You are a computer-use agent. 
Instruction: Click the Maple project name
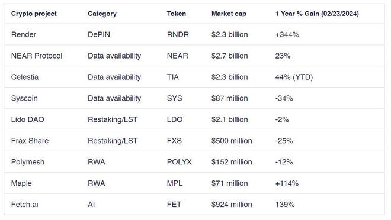(21, 183)
